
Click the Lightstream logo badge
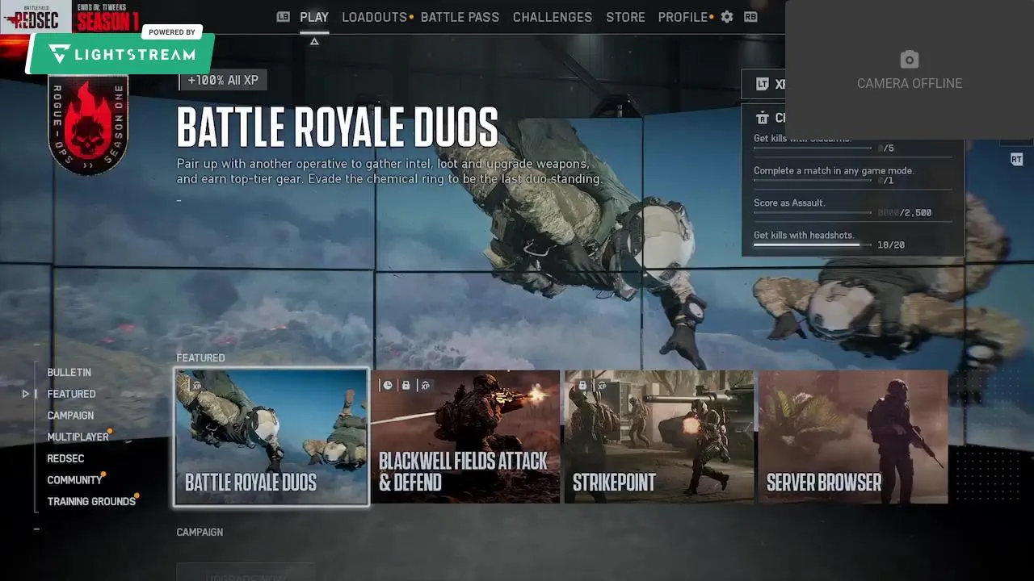pyautogui.click(x=121, y=54)
